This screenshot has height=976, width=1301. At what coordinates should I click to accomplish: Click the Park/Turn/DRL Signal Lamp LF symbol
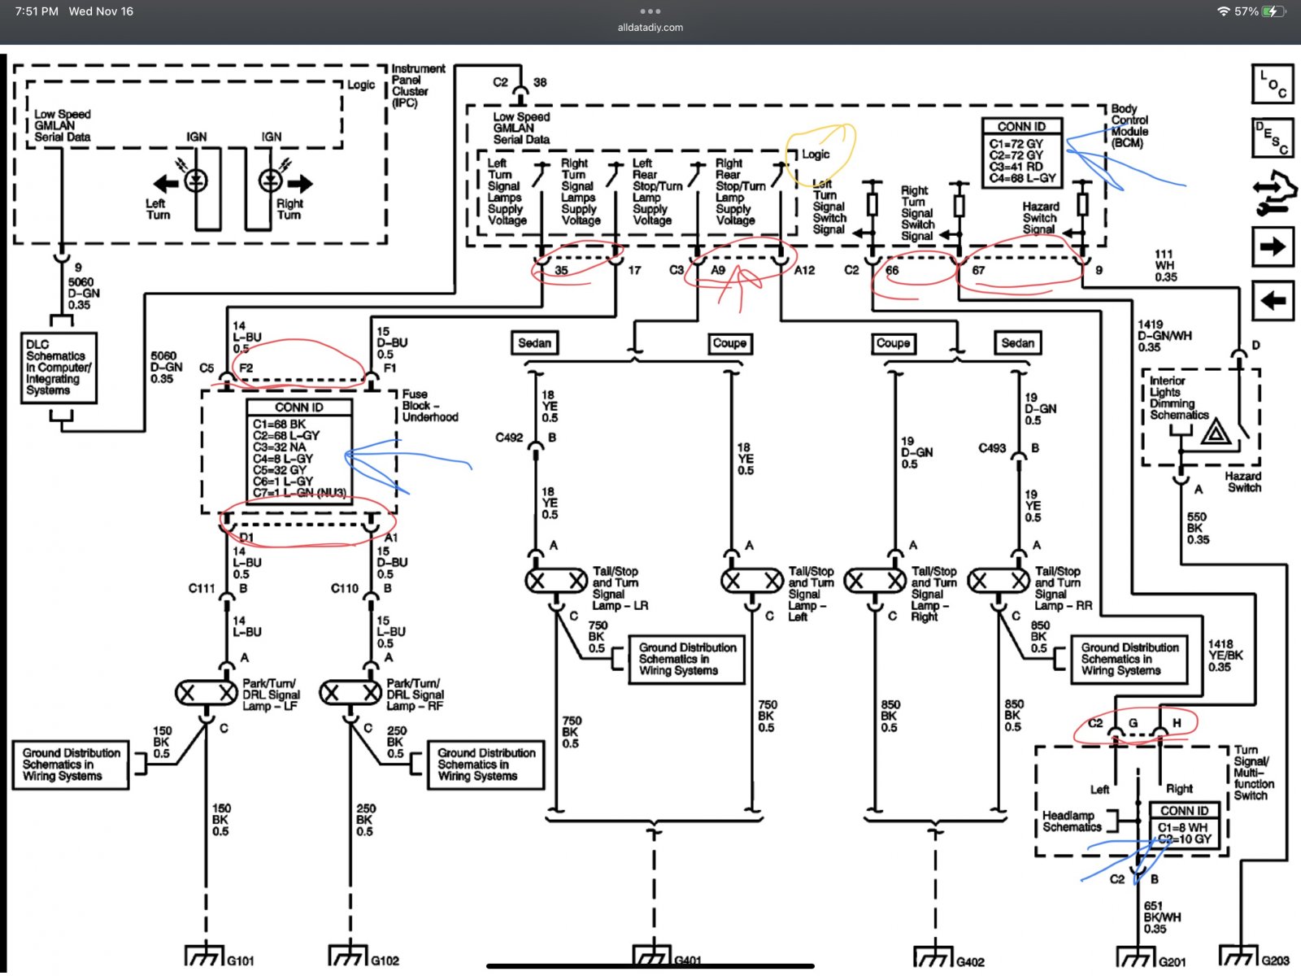point(207,693)
